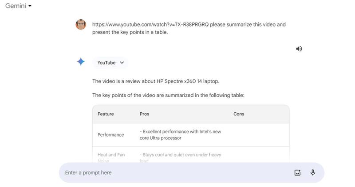Image resolution: width=355 pixels, height=187 pixels.
Task: Click the Gemini sparkle icon
Action: [x=81, y=62]
